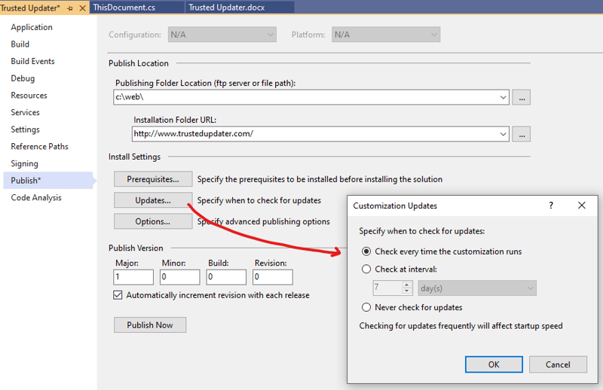Close the Customization Updates dialog

[x=582, y=206]
